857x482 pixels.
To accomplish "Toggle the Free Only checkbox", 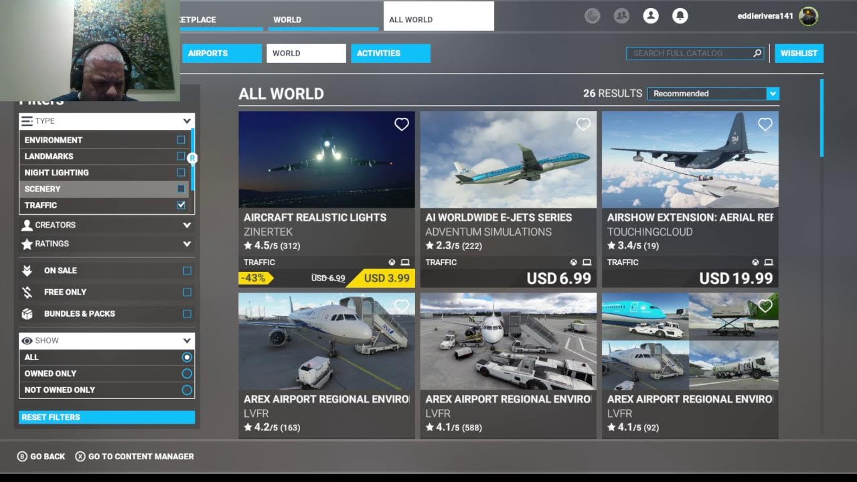I will [x=187, y=292].
